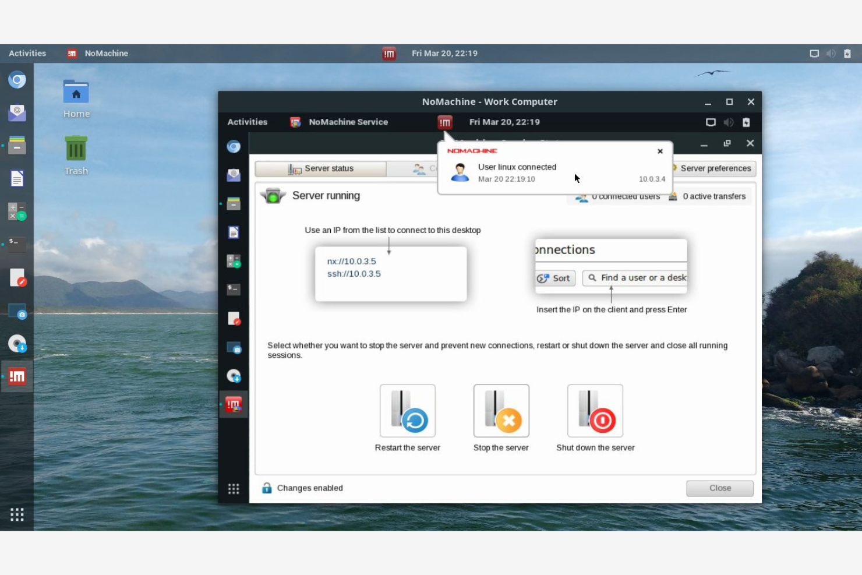Open the NoMachine Service menu
This screenshot has height=575, width=862.
pyautogui.click(x=348, y=122)
